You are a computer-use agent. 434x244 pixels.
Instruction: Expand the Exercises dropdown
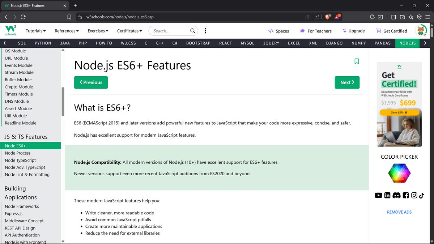click(x=98, y=31)
